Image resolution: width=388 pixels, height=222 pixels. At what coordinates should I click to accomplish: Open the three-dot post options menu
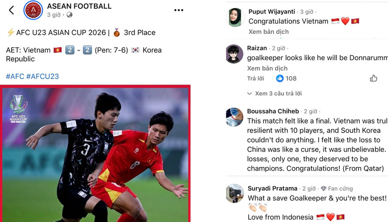pyautogui.click(x=179, y=10)
